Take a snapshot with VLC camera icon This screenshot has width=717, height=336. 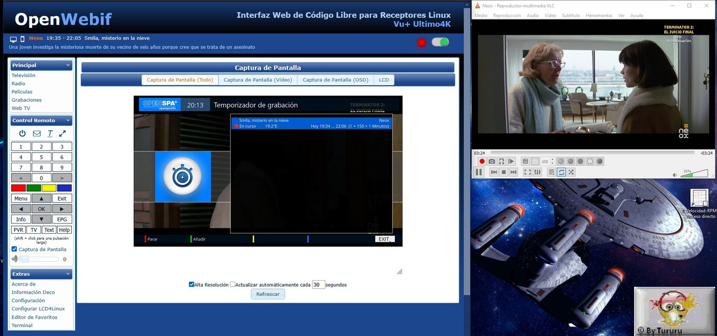pos(492,162)
